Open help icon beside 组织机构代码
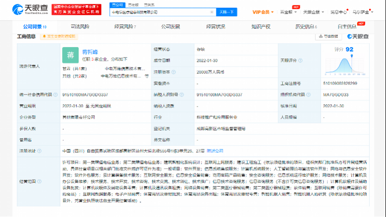Viewport: 386px width, 217px height. [x=308, y=95]
